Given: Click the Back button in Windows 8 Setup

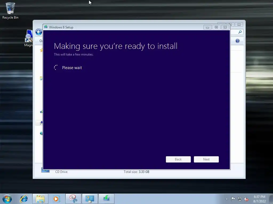Looking at the screenshot, I should coord(178,159).
